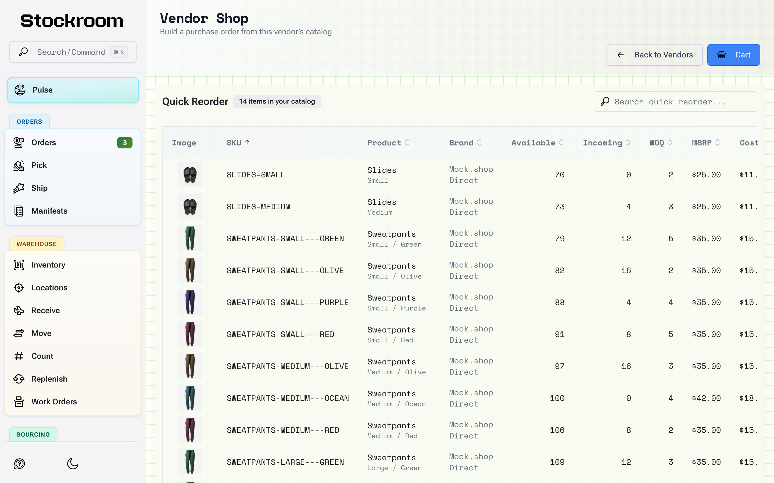Click the Image column header
Screen dimensions: 774x483
184,143
